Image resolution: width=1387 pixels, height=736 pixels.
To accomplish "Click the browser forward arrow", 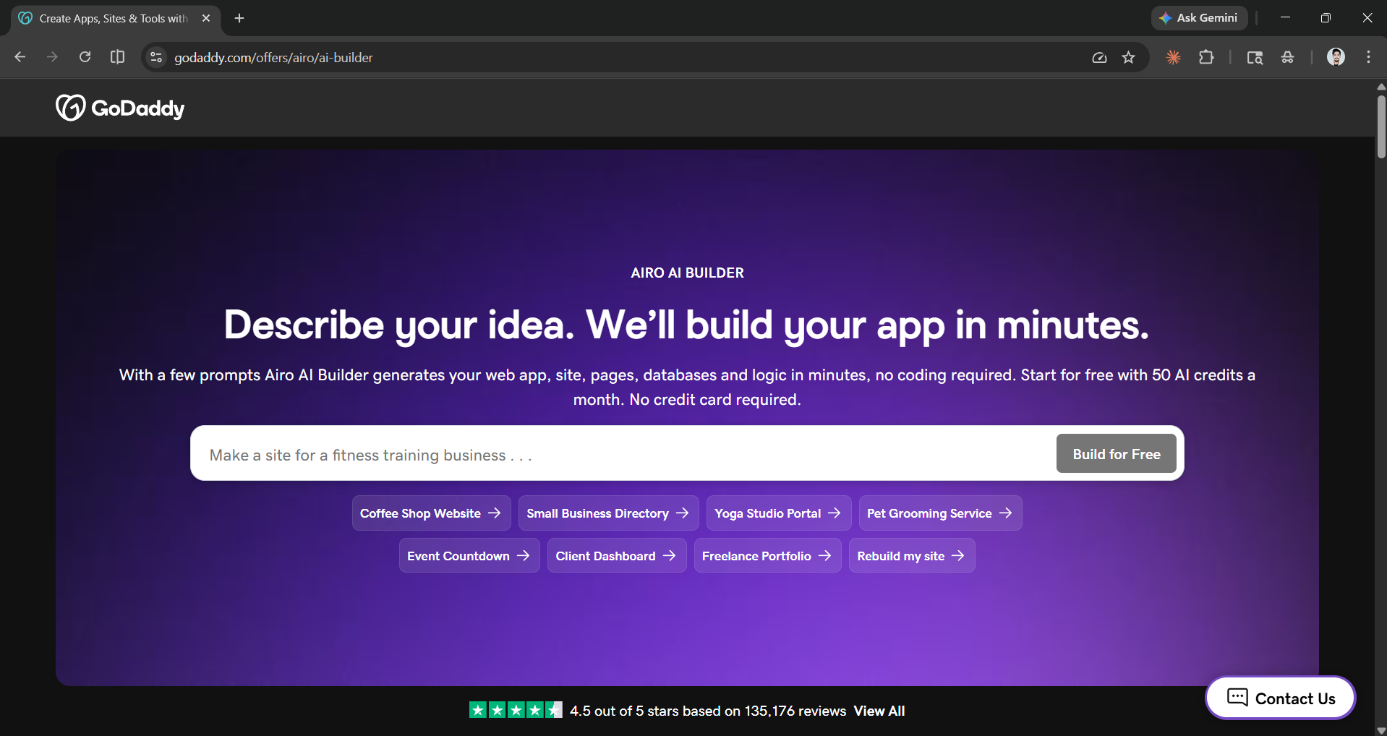I will coord(52,57).
